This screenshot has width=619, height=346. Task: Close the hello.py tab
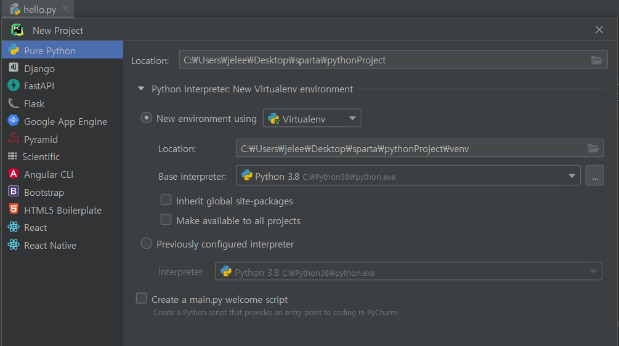pos(65,9)
